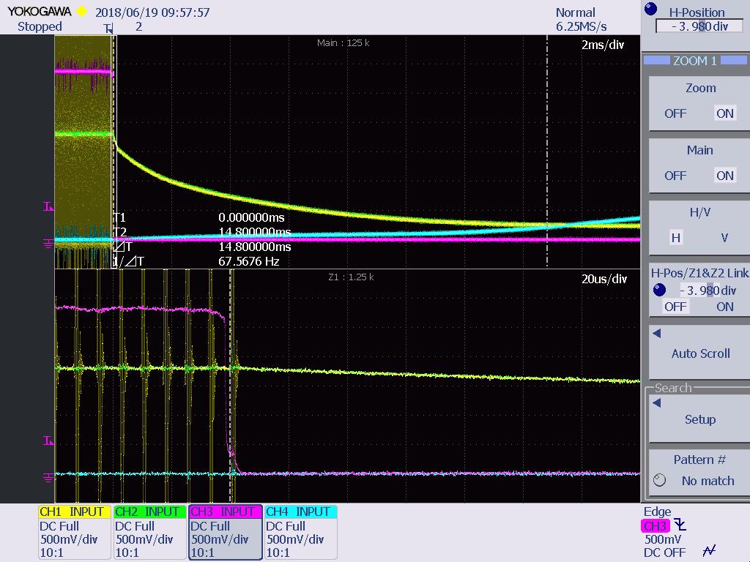Select the CH3 INPUT channel tab

tap(226, 512)
